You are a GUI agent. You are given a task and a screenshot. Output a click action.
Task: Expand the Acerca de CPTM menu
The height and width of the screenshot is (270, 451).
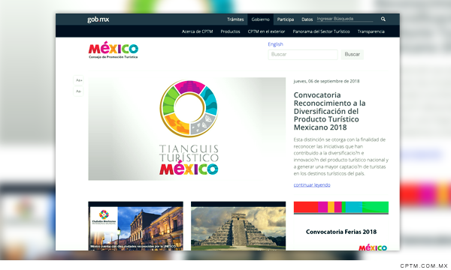point(197,31)
